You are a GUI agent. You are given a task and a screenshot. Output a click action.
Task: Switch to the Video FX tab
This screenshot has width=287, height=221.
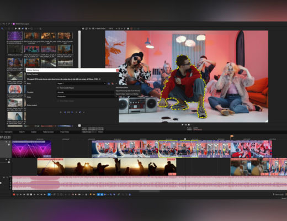click(x=22, y=132)
